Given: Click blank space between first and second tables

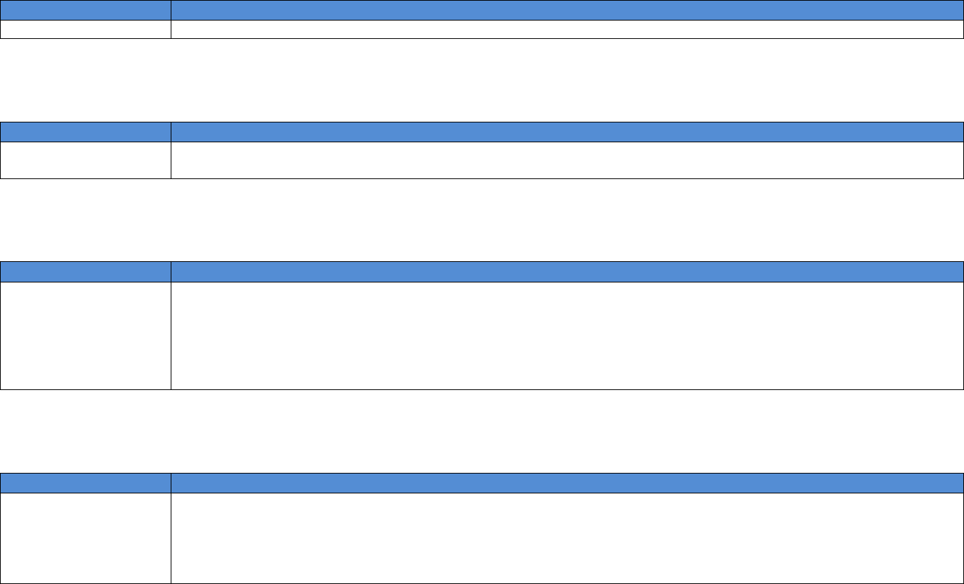Looking at the screenshot, I should [482, 80].
